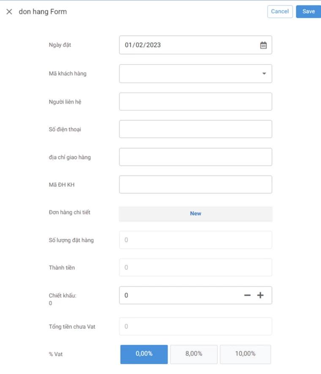The width and height of the screenshot is (321, 374).
Task: Expand the Mã khách hàng dropdown
Action: [x=264, y=73]
